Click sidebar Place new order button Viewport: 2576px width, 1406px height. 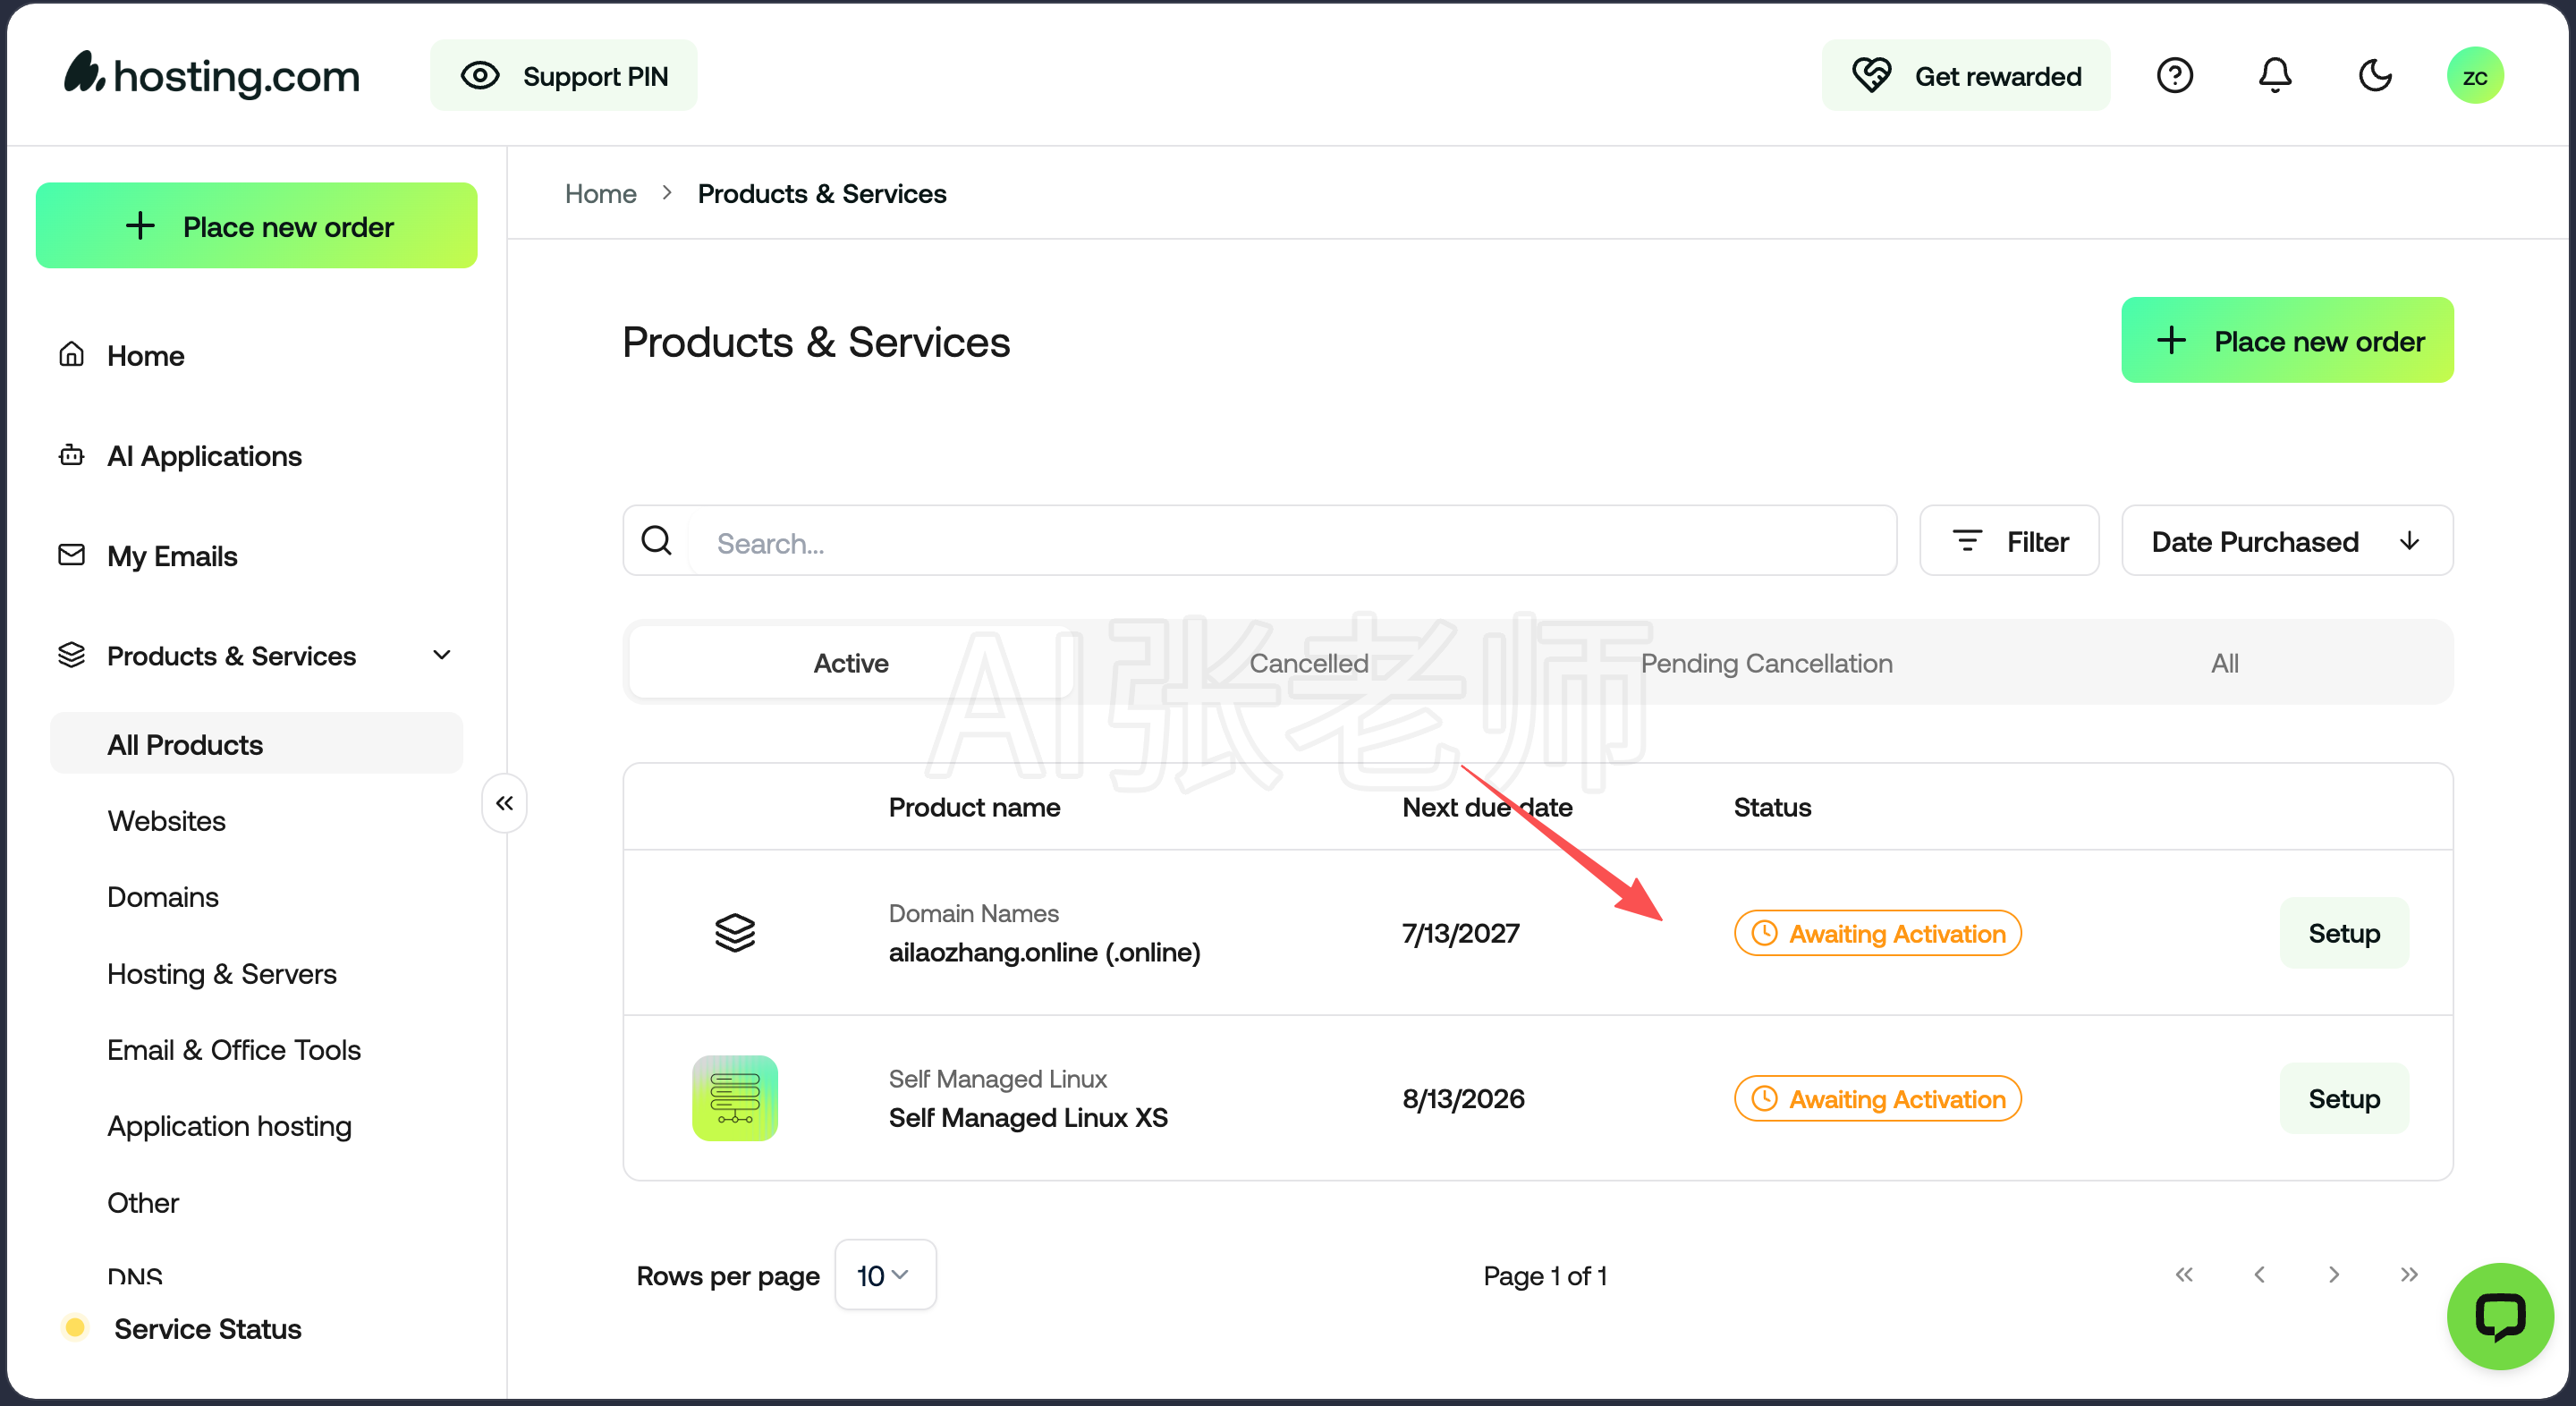pos(256,226)
